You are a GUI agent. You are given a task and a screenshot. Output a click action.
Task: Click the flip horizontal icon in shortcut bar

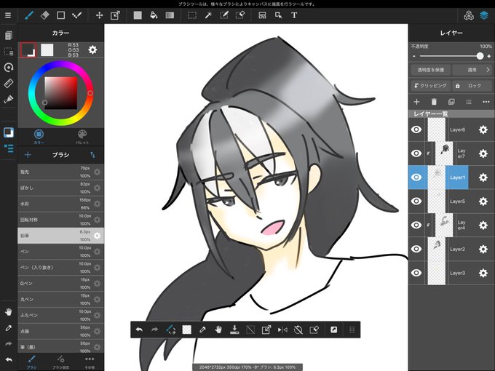coord(282,330)
